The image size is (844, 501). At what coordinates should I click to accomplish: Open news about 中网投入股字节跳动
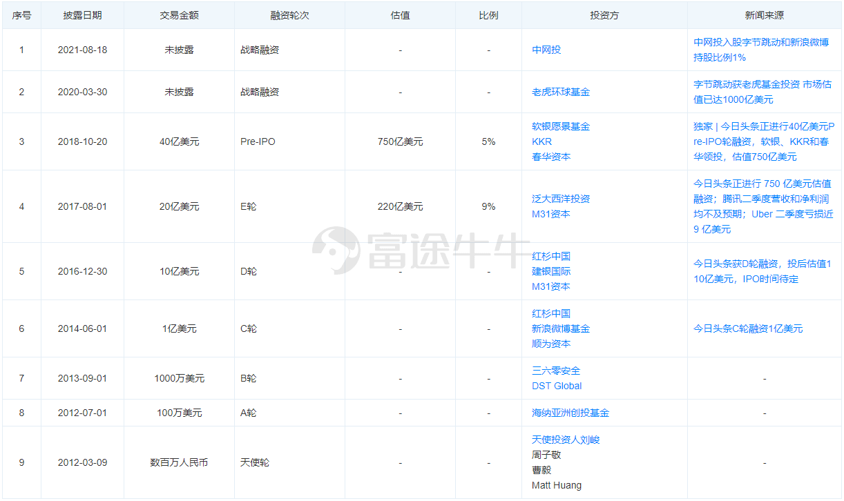761,50
